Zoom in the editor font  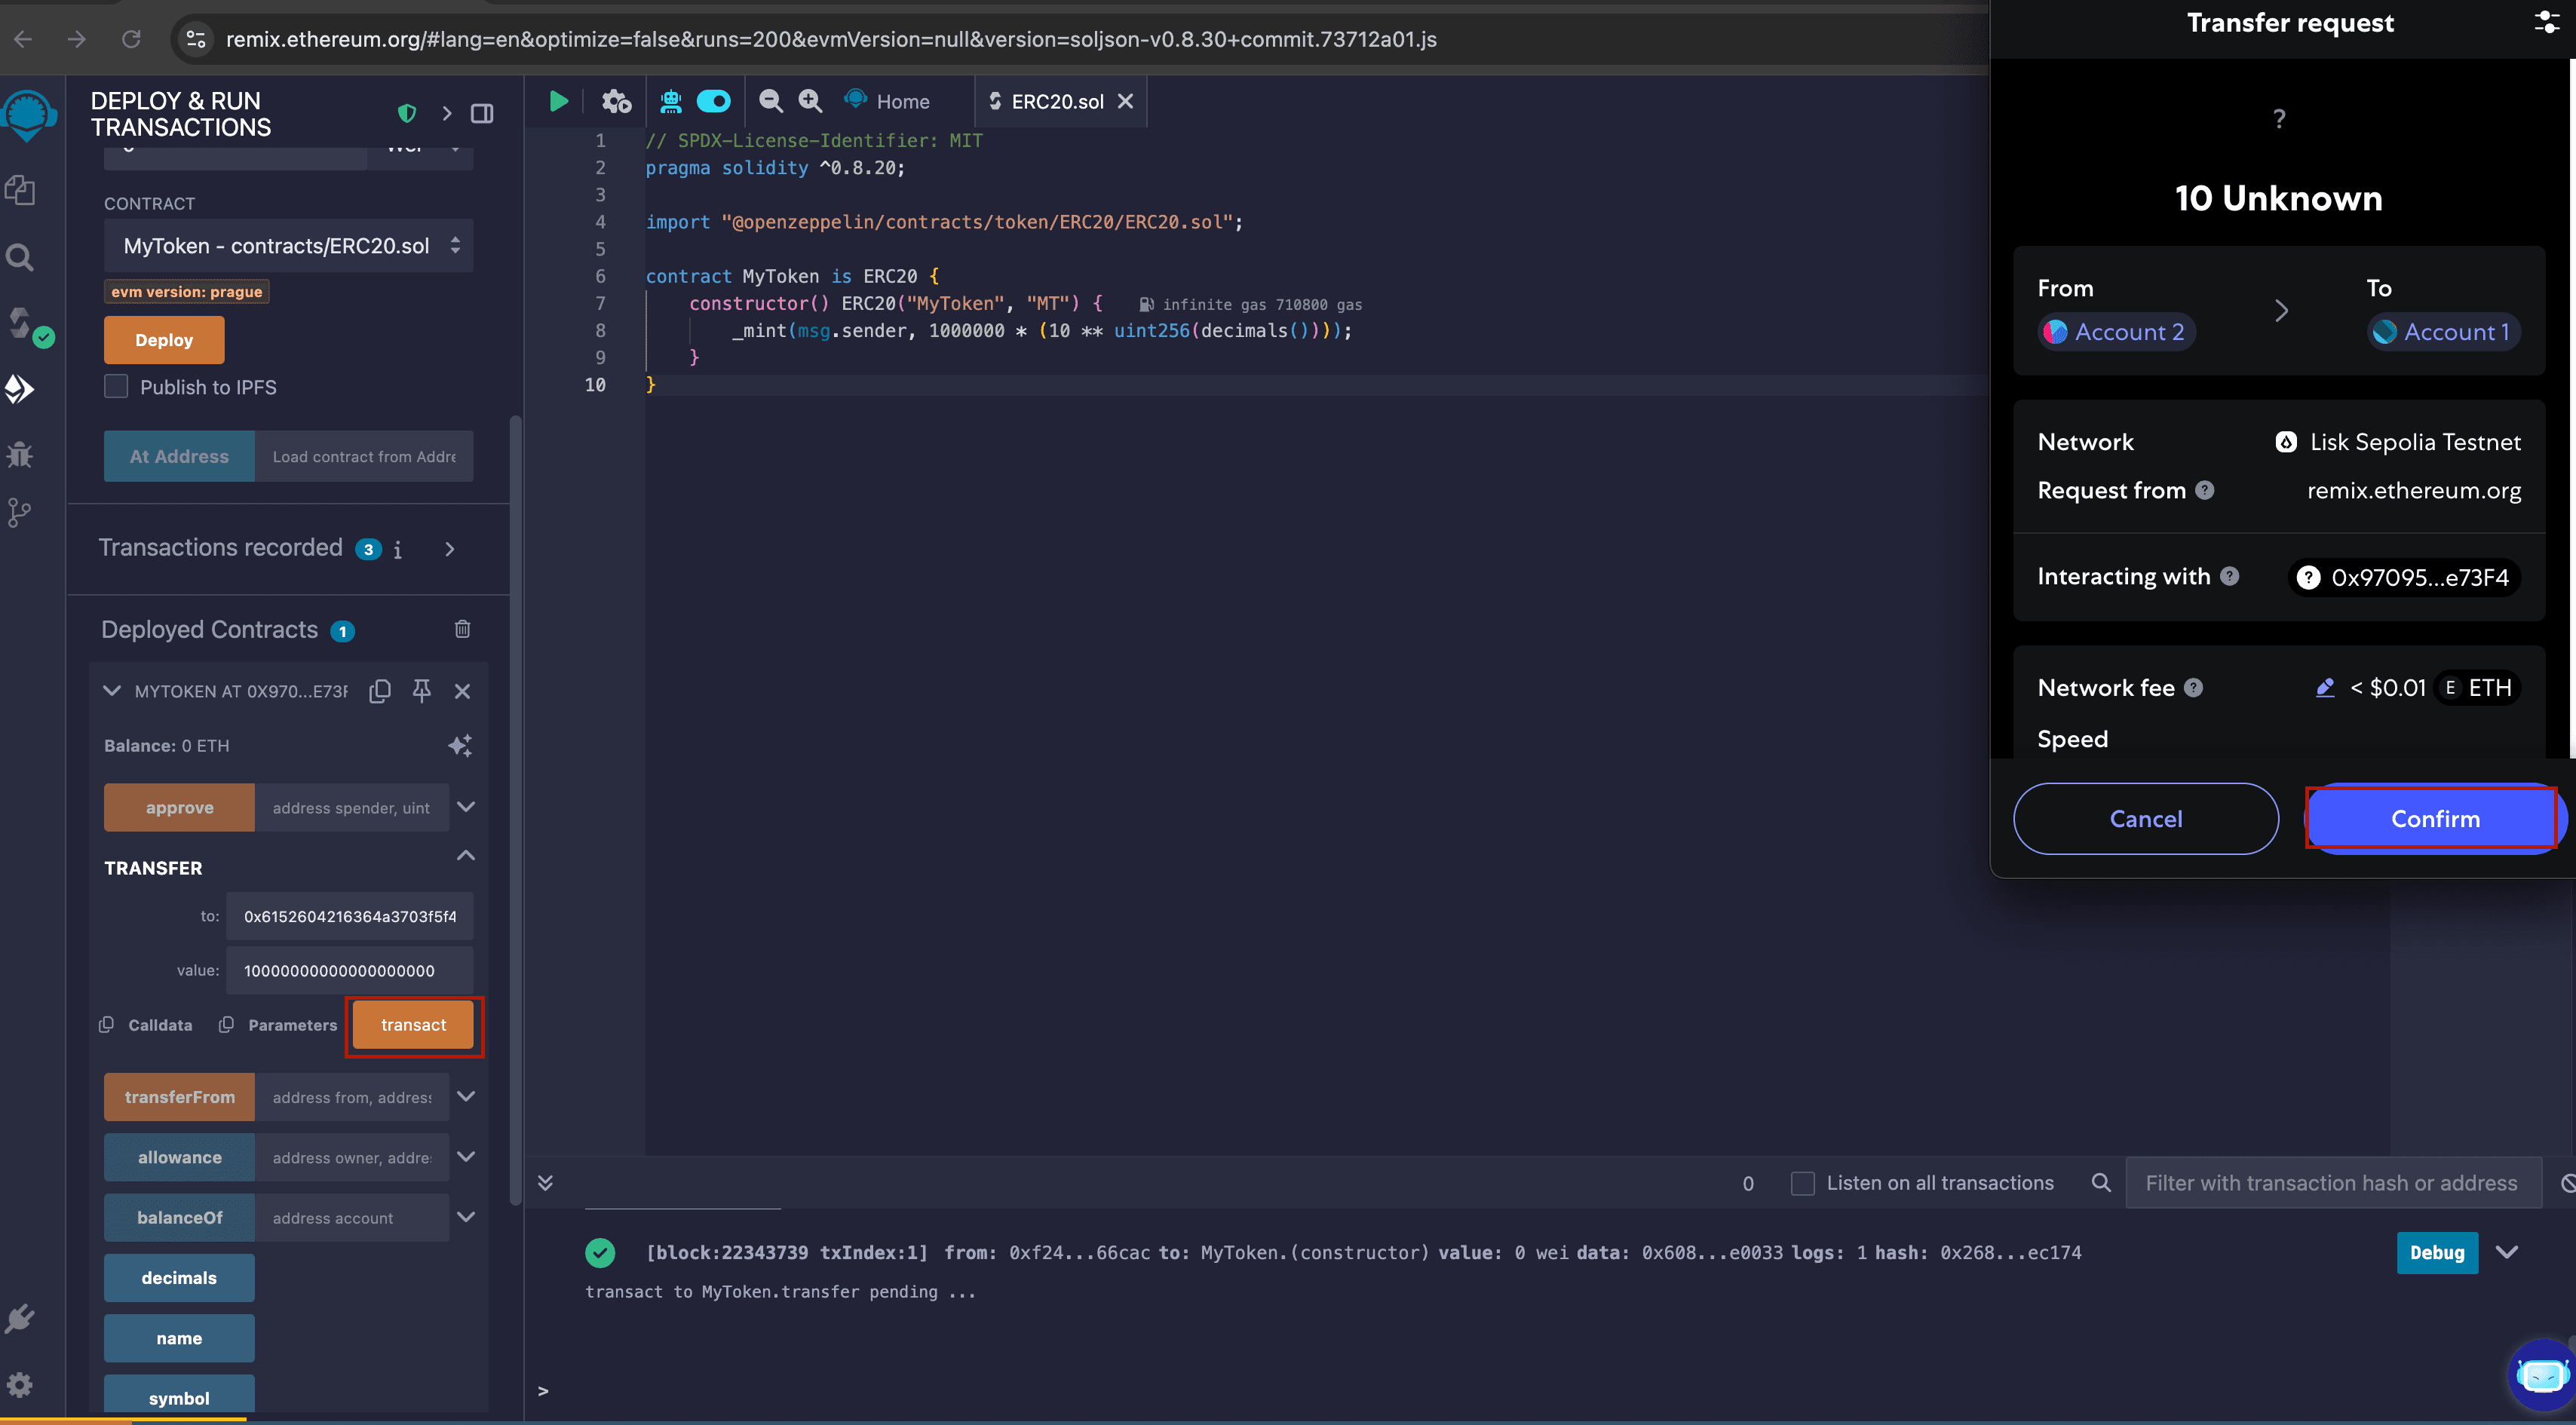tap(810, 101)
